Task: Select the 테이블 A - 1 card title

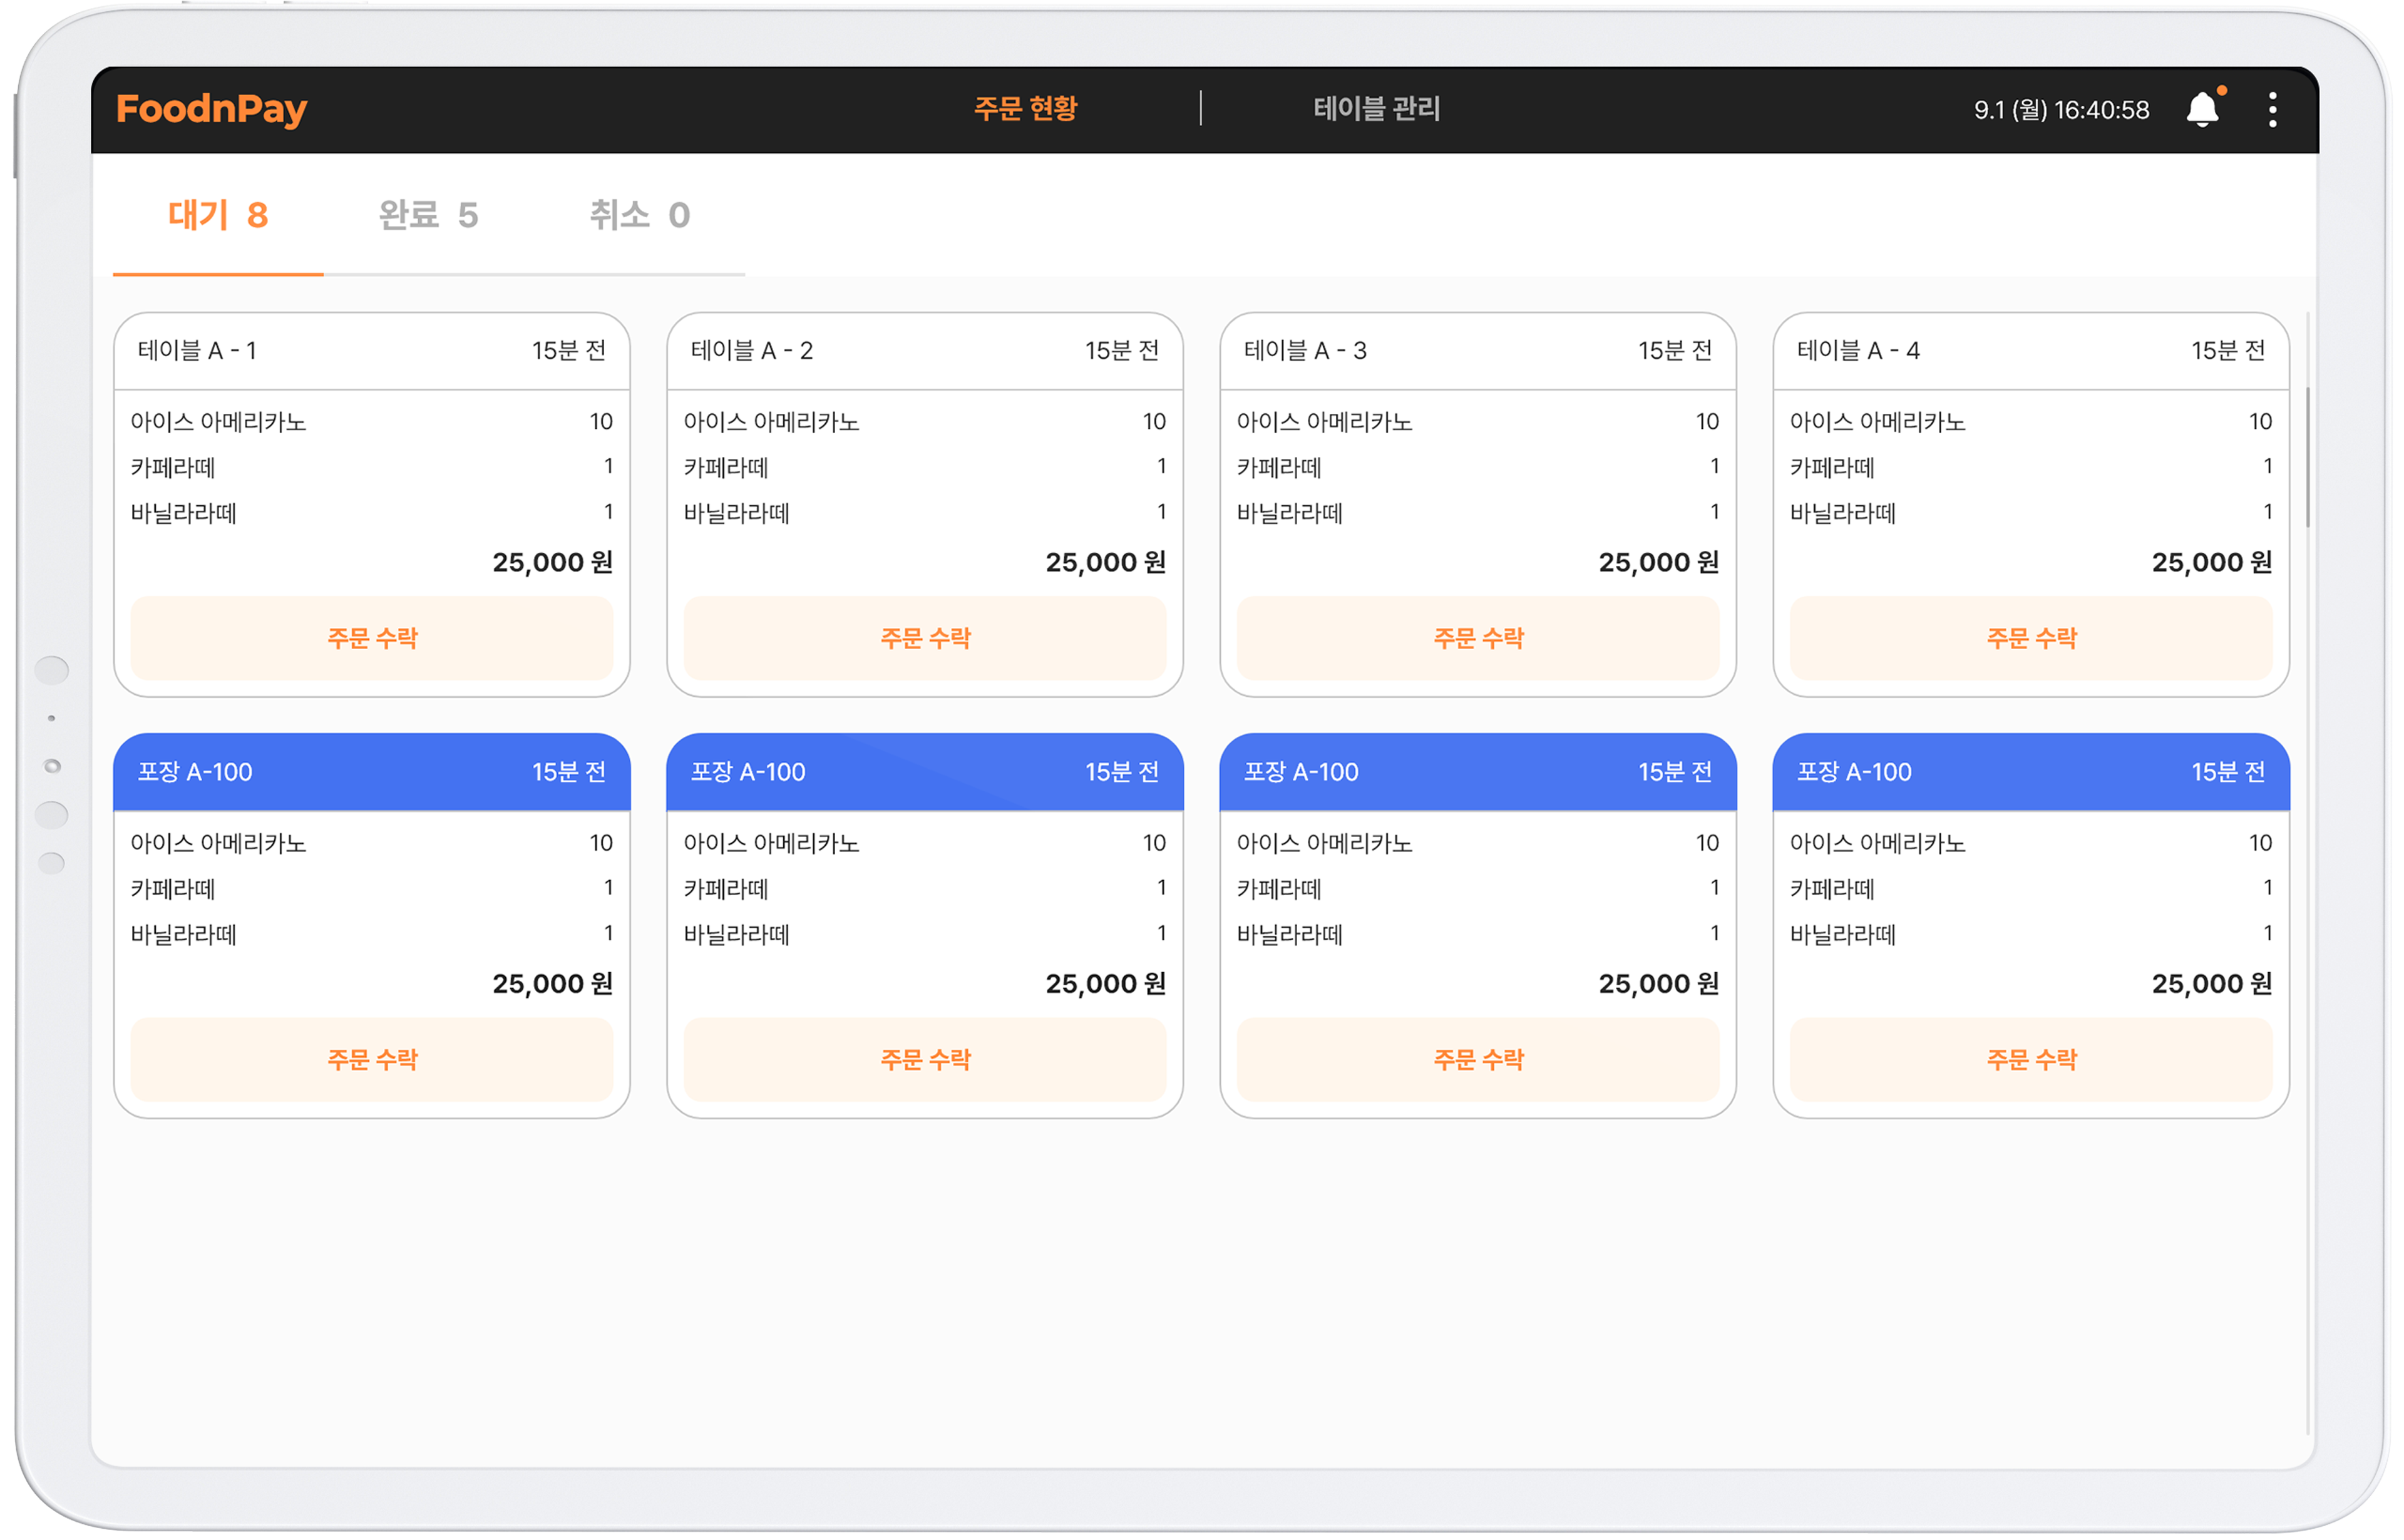Action: coord(197,351)
